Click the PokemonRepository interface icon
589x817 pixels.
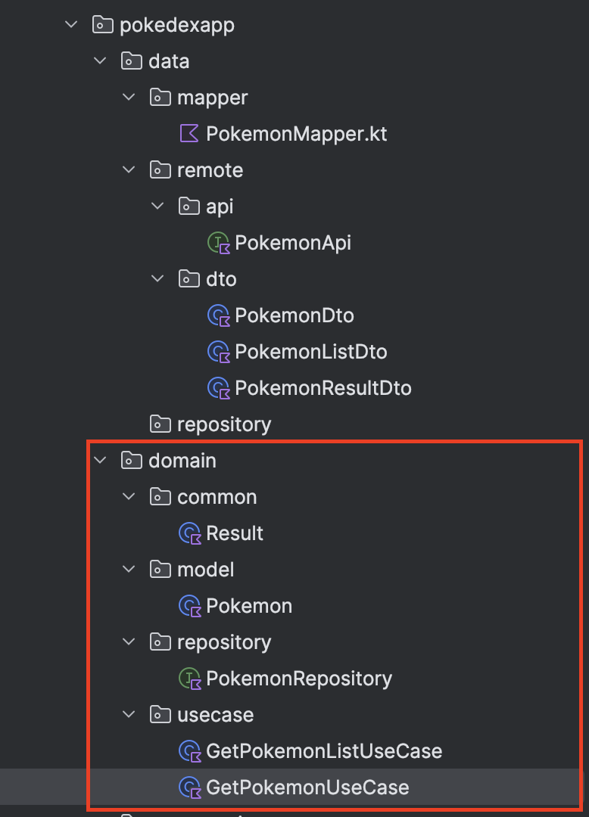[x=189, y=679]
